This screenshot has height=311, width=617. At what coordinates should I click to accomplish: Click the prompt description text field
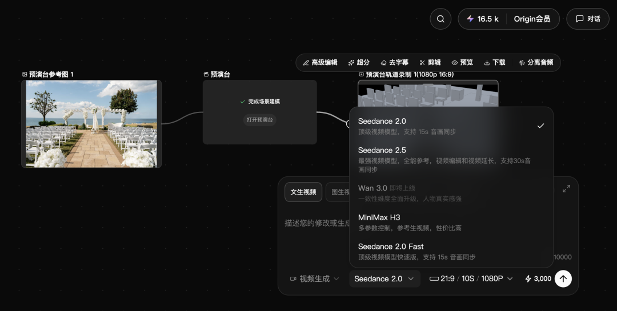(316, 223)
